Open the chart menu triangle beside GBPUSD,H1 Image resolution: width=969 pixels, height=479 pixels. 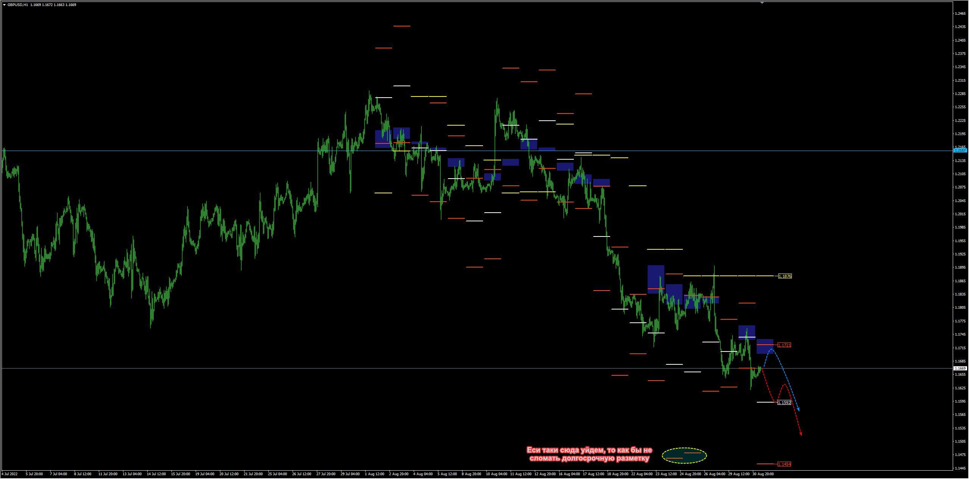click(x=4, y=5)
